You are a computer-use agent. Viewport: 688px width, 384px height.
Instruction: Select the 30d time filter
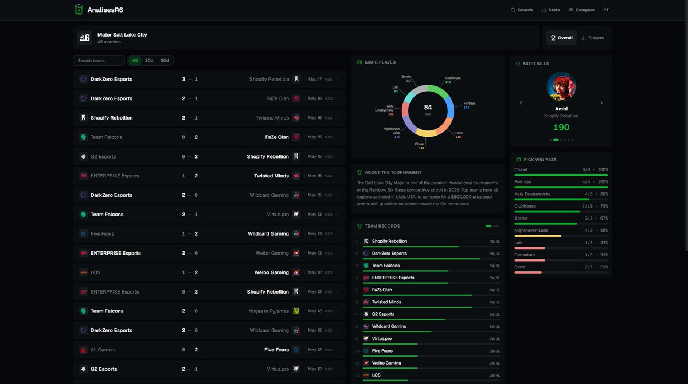click(x=149, y=61)
